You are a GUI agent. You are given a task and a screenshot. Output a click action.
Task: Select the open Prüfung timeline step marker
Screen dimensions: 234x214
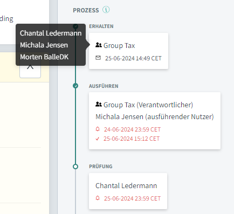[75, 167]
